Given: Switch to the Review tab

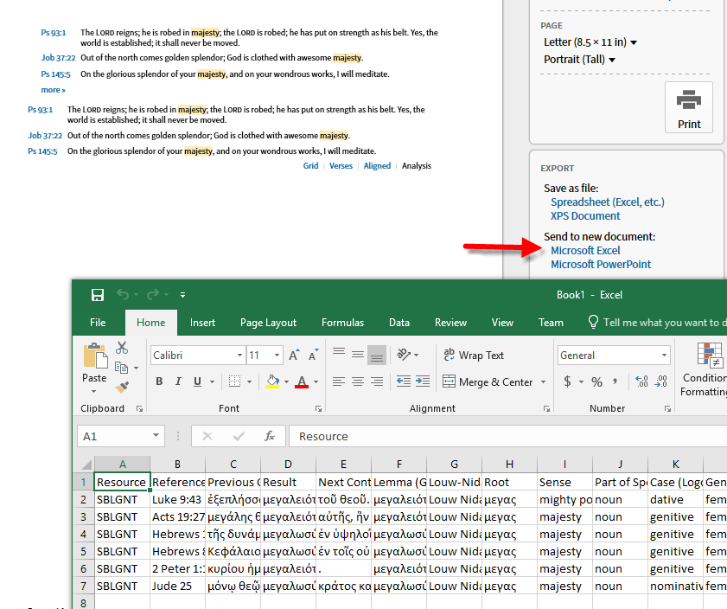Looking at the screenshot, I should pos(450,323).
